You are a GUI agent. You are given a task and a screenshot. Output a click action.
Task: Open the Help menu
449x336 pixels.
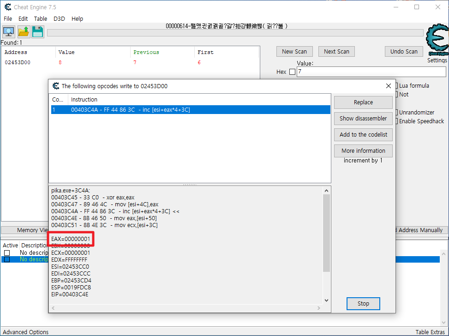(x=78, y=18)
